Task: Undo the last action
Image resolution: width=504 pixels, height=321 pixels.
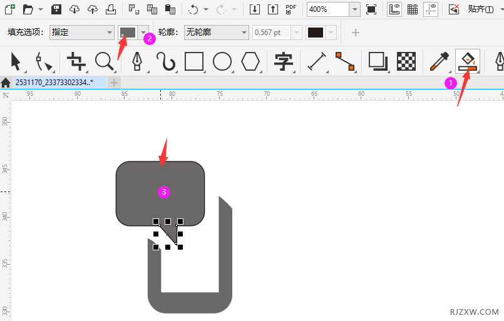Action: coord(193,9)
